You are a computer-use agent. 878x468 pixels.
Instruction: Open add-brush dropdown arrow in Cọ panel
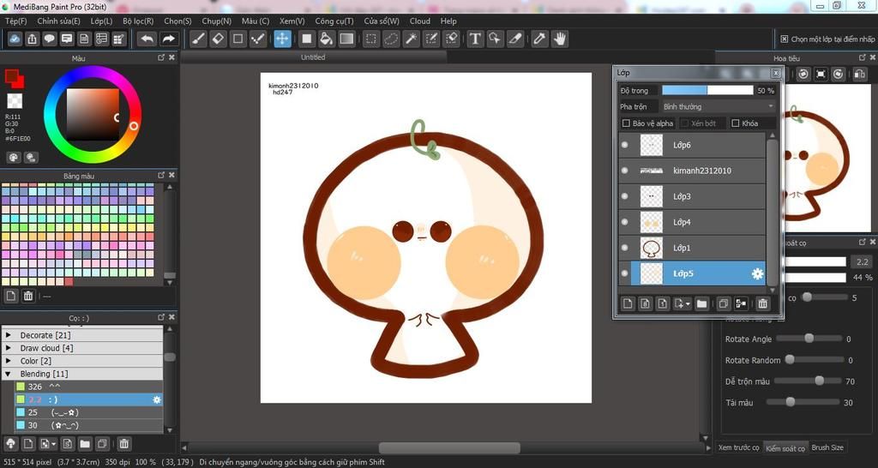(53, 444)
